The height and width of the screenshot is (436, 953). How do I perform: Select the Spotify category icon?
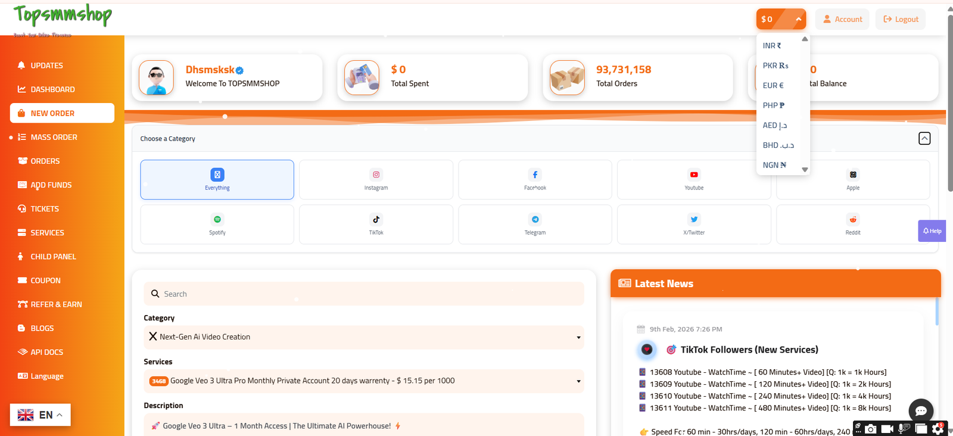[217, 219]
